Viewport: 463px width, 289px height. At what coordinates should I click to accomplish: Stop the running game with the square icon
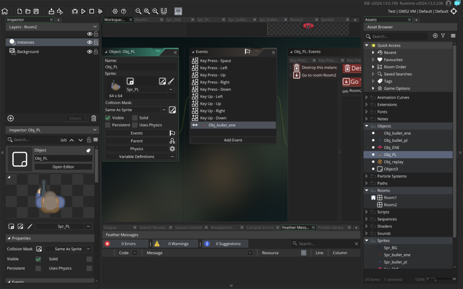92,11
